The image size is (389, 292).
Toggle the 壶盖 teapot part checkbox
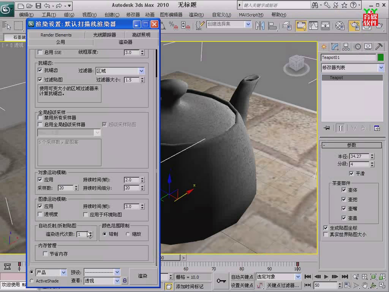pos(343,218)
